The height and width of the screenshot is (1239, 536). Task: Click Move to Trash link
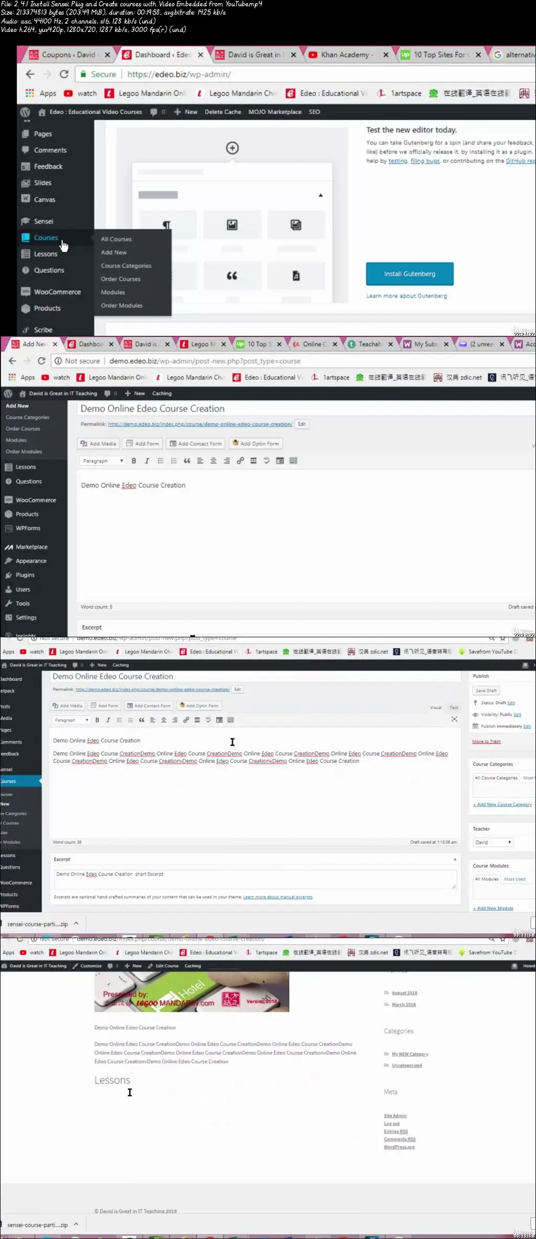[486, 741]
